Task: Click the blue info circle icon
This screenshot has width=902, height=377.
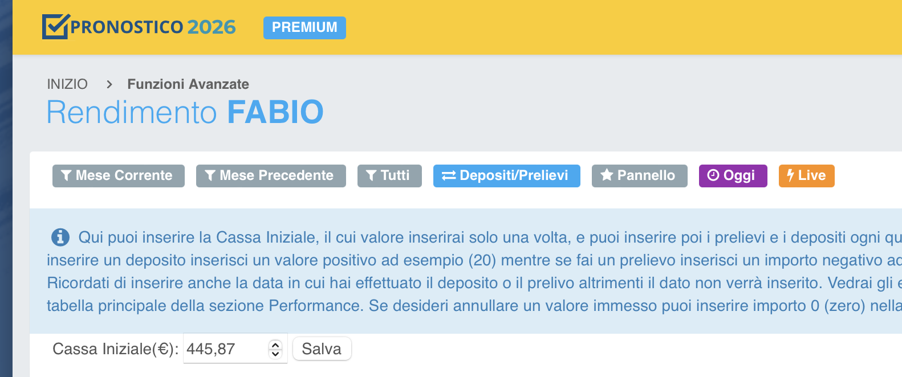Action: click(x=60, y=237)
